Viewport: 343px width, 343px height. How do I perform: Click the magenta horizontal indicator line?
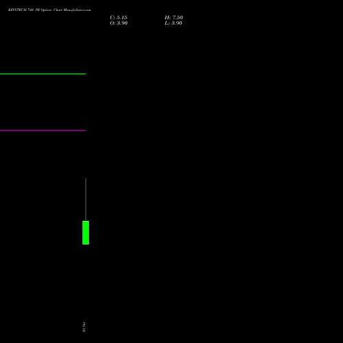(x=43, y=130)
